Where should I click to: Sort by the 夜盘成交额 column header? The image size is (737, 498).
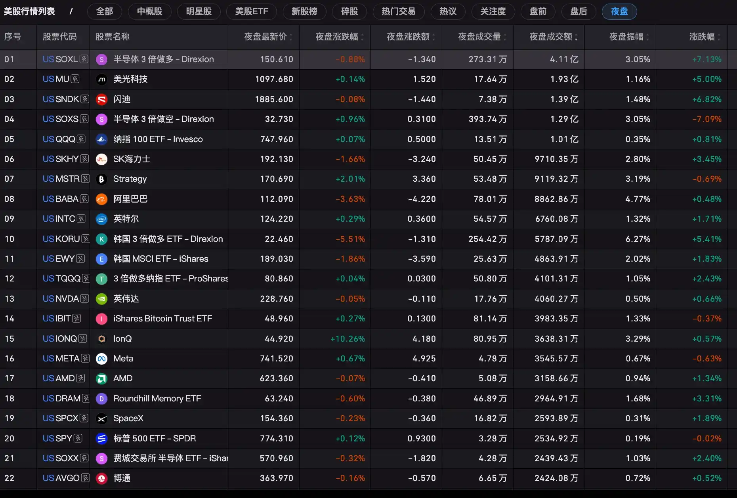(553, 37)
